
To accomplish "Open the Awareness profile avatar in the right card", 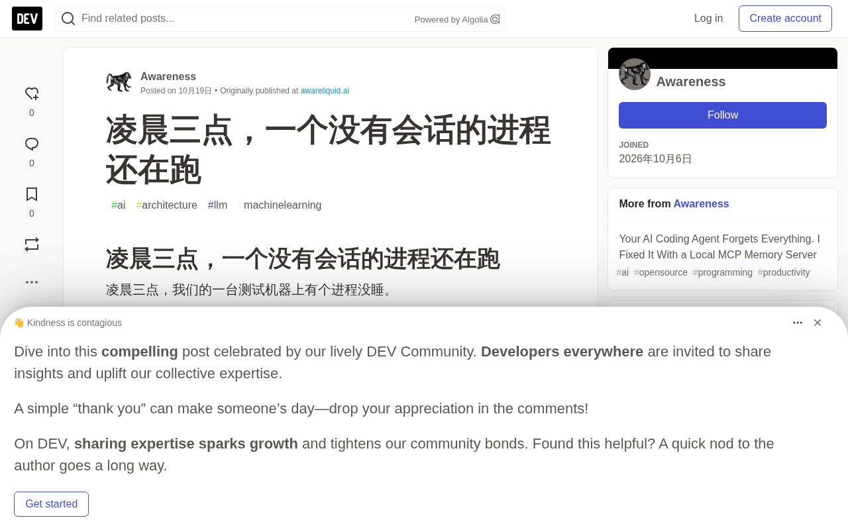I will coord(635,74).
